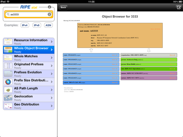Click Show all on route 193.0.18.0/23
The width and height of the screenshot is (183, 137).
[x=115, y=69]
